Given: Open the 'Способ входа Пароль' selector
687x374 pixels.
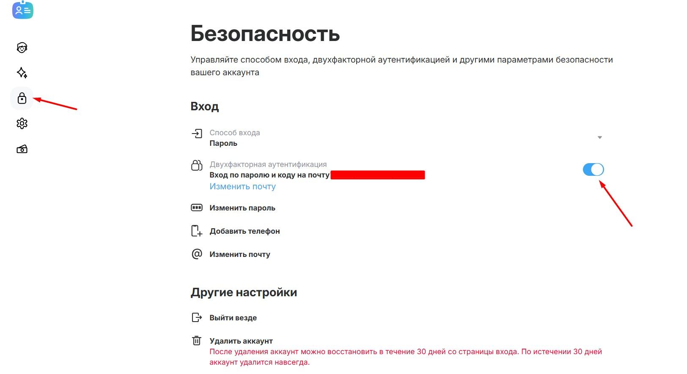Looking at the screenshot, I should 235,138.
